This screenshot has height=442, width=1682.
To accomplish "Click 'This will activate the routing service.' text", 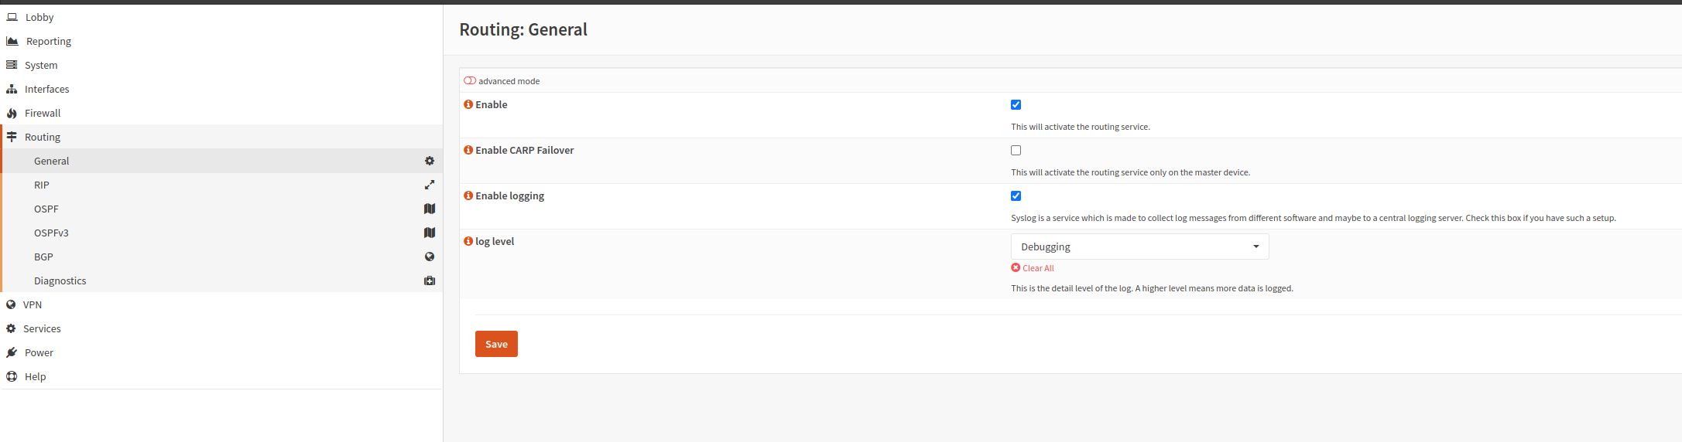I will point(1081,127).
